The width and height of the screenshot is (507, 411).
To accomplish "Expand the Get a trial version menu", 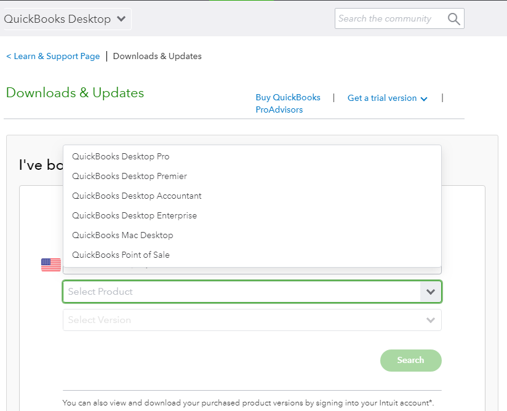I will coord(387,98).
